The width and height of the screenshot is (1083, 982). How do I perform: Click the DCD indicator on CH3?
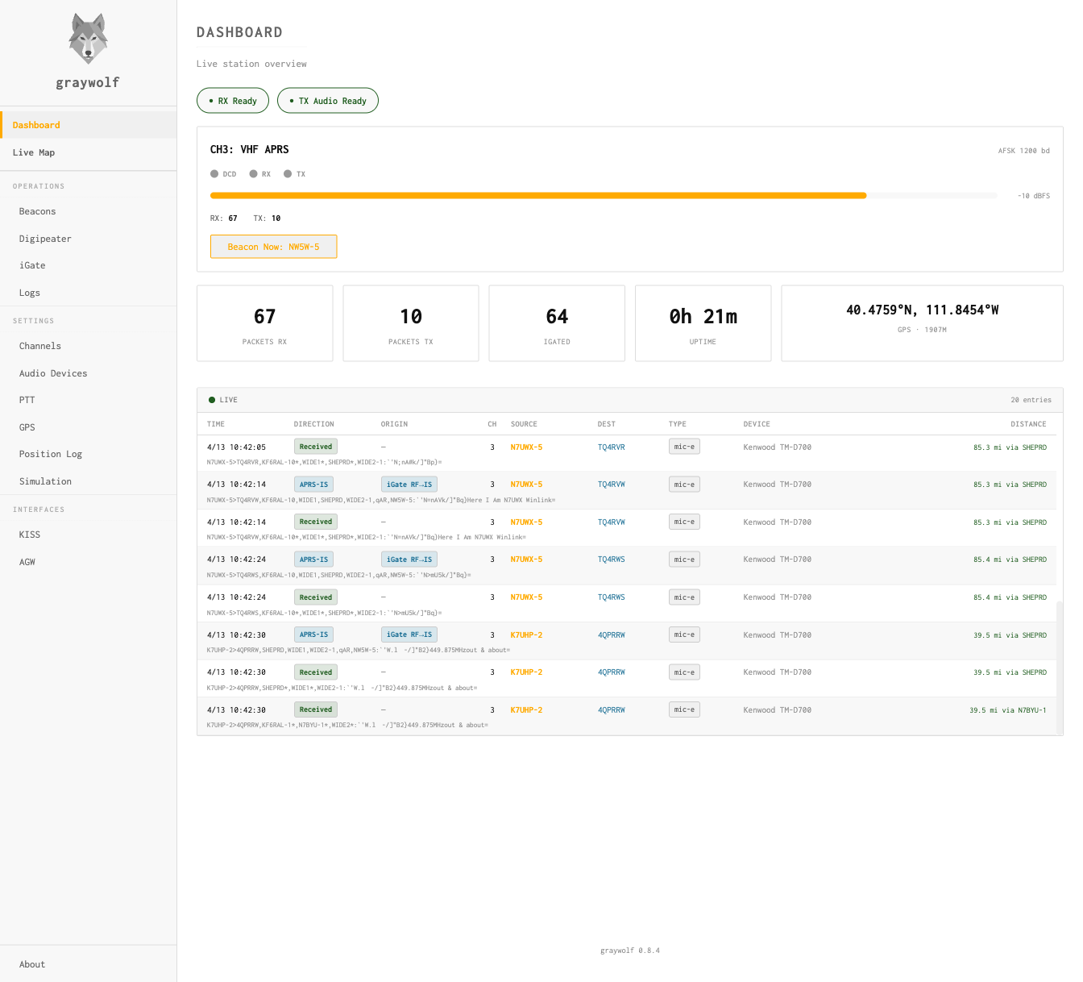pyautogui.click(x=216, y=173)
